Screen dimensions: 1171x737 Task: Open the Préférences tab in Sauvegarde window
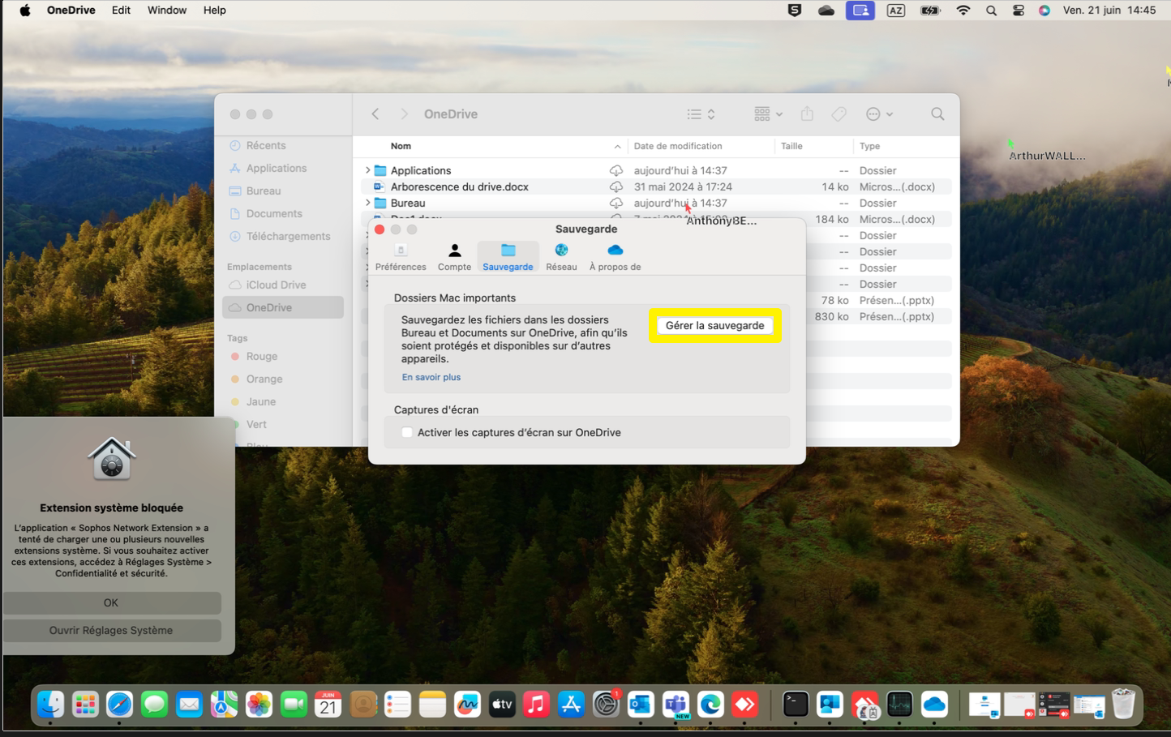(401, 256)
